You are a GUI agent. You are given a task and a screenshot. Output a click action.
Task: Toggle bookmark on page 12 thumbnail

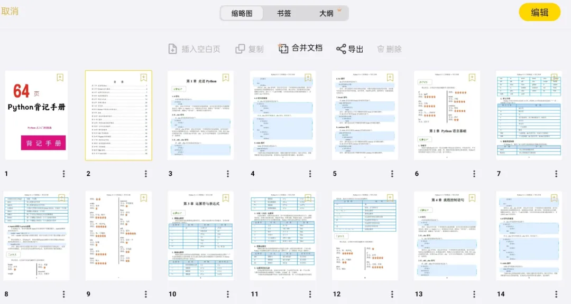(390, 198)
